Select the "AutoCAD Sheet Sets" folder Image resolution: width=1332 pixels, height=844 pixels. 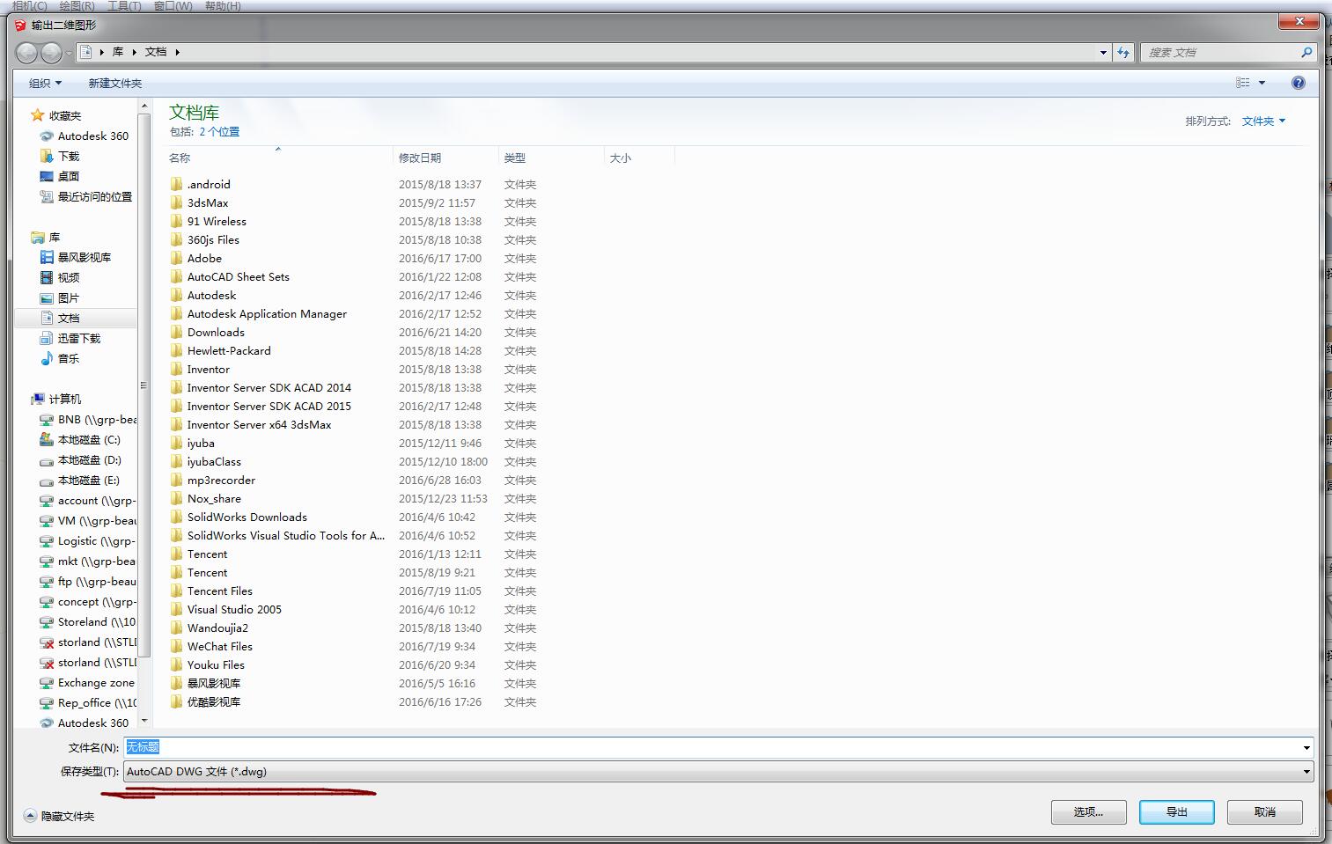(x=238, y=276)
